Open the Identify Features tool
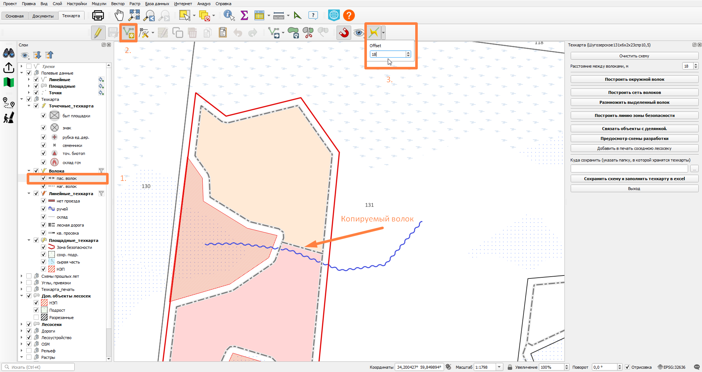This screenshot has height=372, width=702. coord(229,15)
